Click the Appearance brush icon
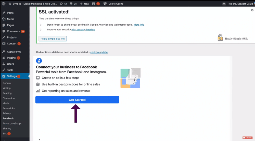Screen dimensions: 255x141 (x=4, y=51)
